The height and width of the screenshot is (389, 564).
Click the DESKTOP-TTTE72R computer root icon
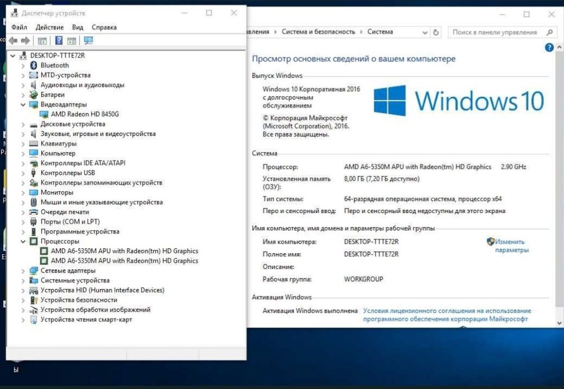23,55
